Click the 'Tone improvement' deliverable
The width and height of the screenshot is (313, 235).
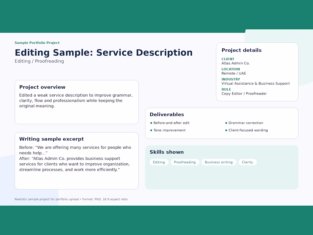170,130
